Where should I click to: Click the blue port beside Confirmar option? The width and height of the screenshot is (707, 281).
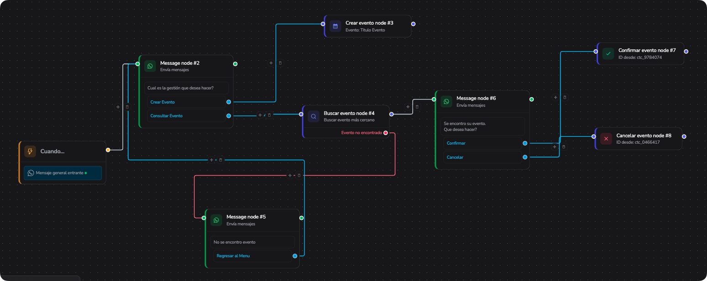point(525,143)
